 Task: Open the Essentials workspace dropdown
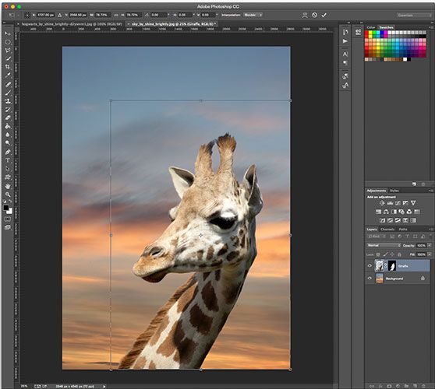[x=414, y=16]
